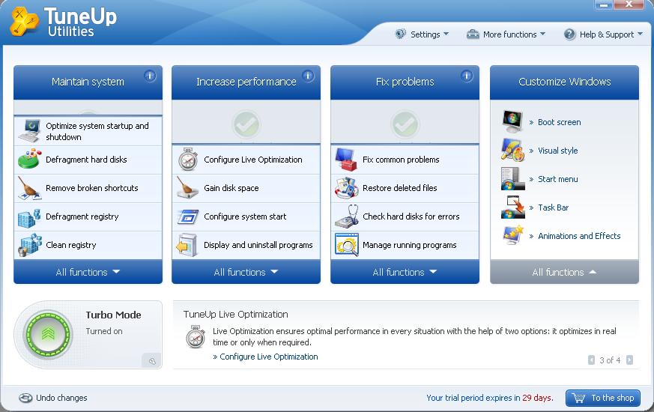Viewport: 654px width, 412px height.
Task: Click the Configure system start icon
Action: pos(188,216)
